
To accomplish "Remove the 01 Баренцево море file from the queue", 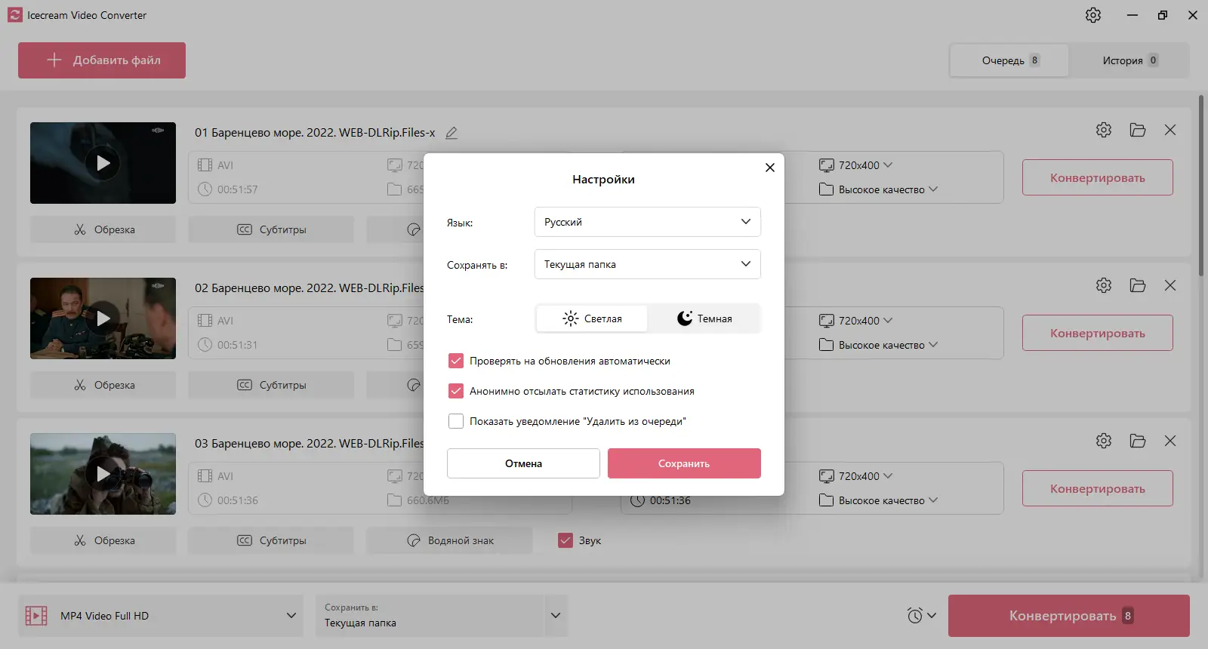I will pos(1170,130).
